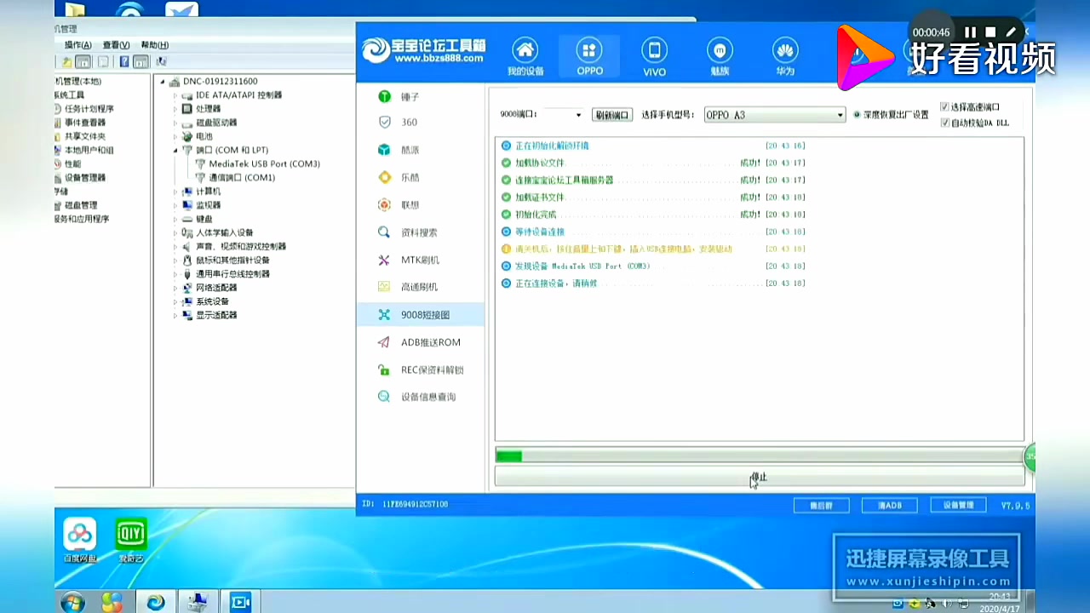Select 通信端口 (COM1) device
The image size is (1090, 613).
235,177
